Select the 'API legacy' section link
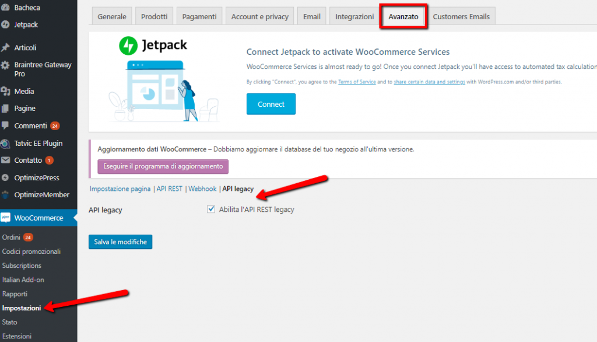The image size is (597, 342). pos(238,189)
